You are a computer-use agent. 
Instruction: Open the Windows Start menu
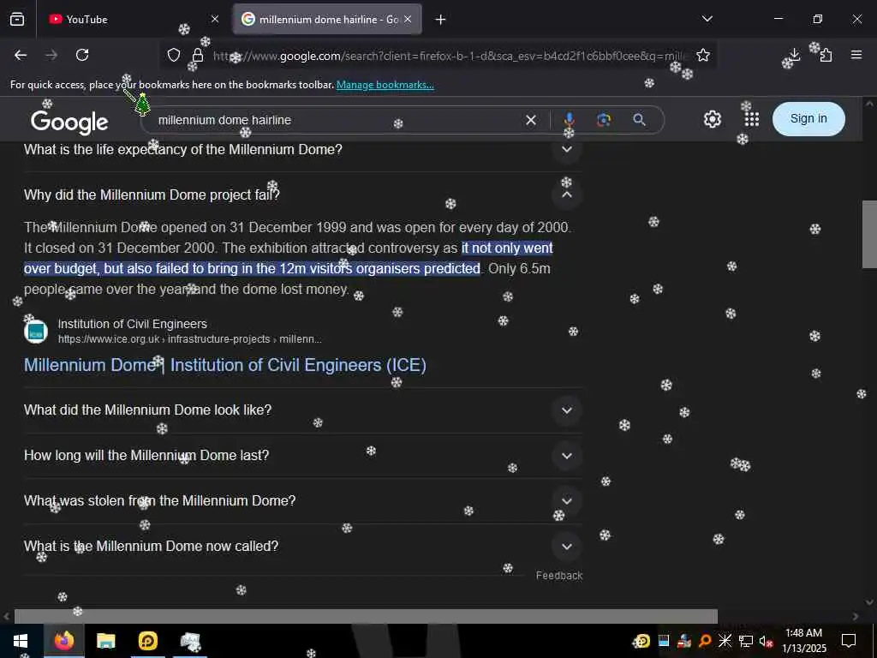click(x=21, y=641)
